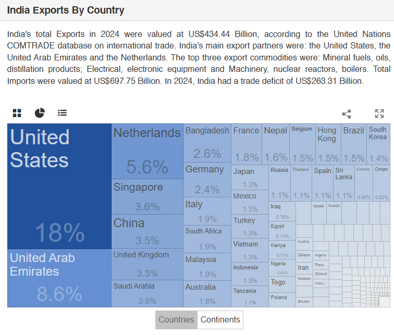The width and height of the screenshot is (394, 335).
Task: Click the Bhutan tile
Action: coord(304,302)
